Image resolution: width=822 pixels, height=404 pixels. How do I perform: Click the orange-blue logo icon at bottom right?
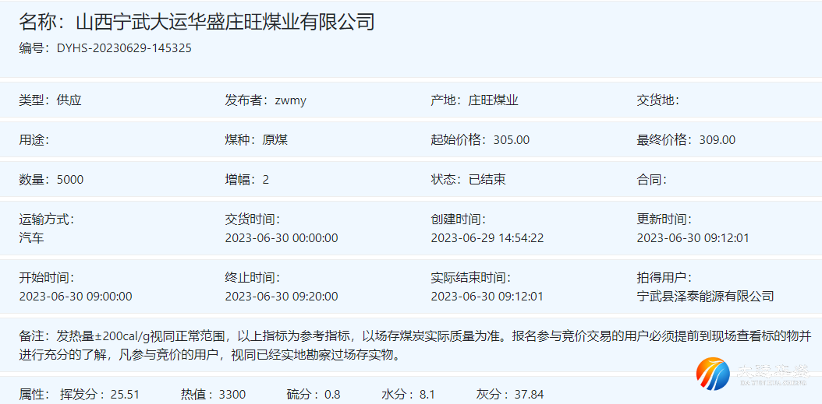click(x=713, y=374)
